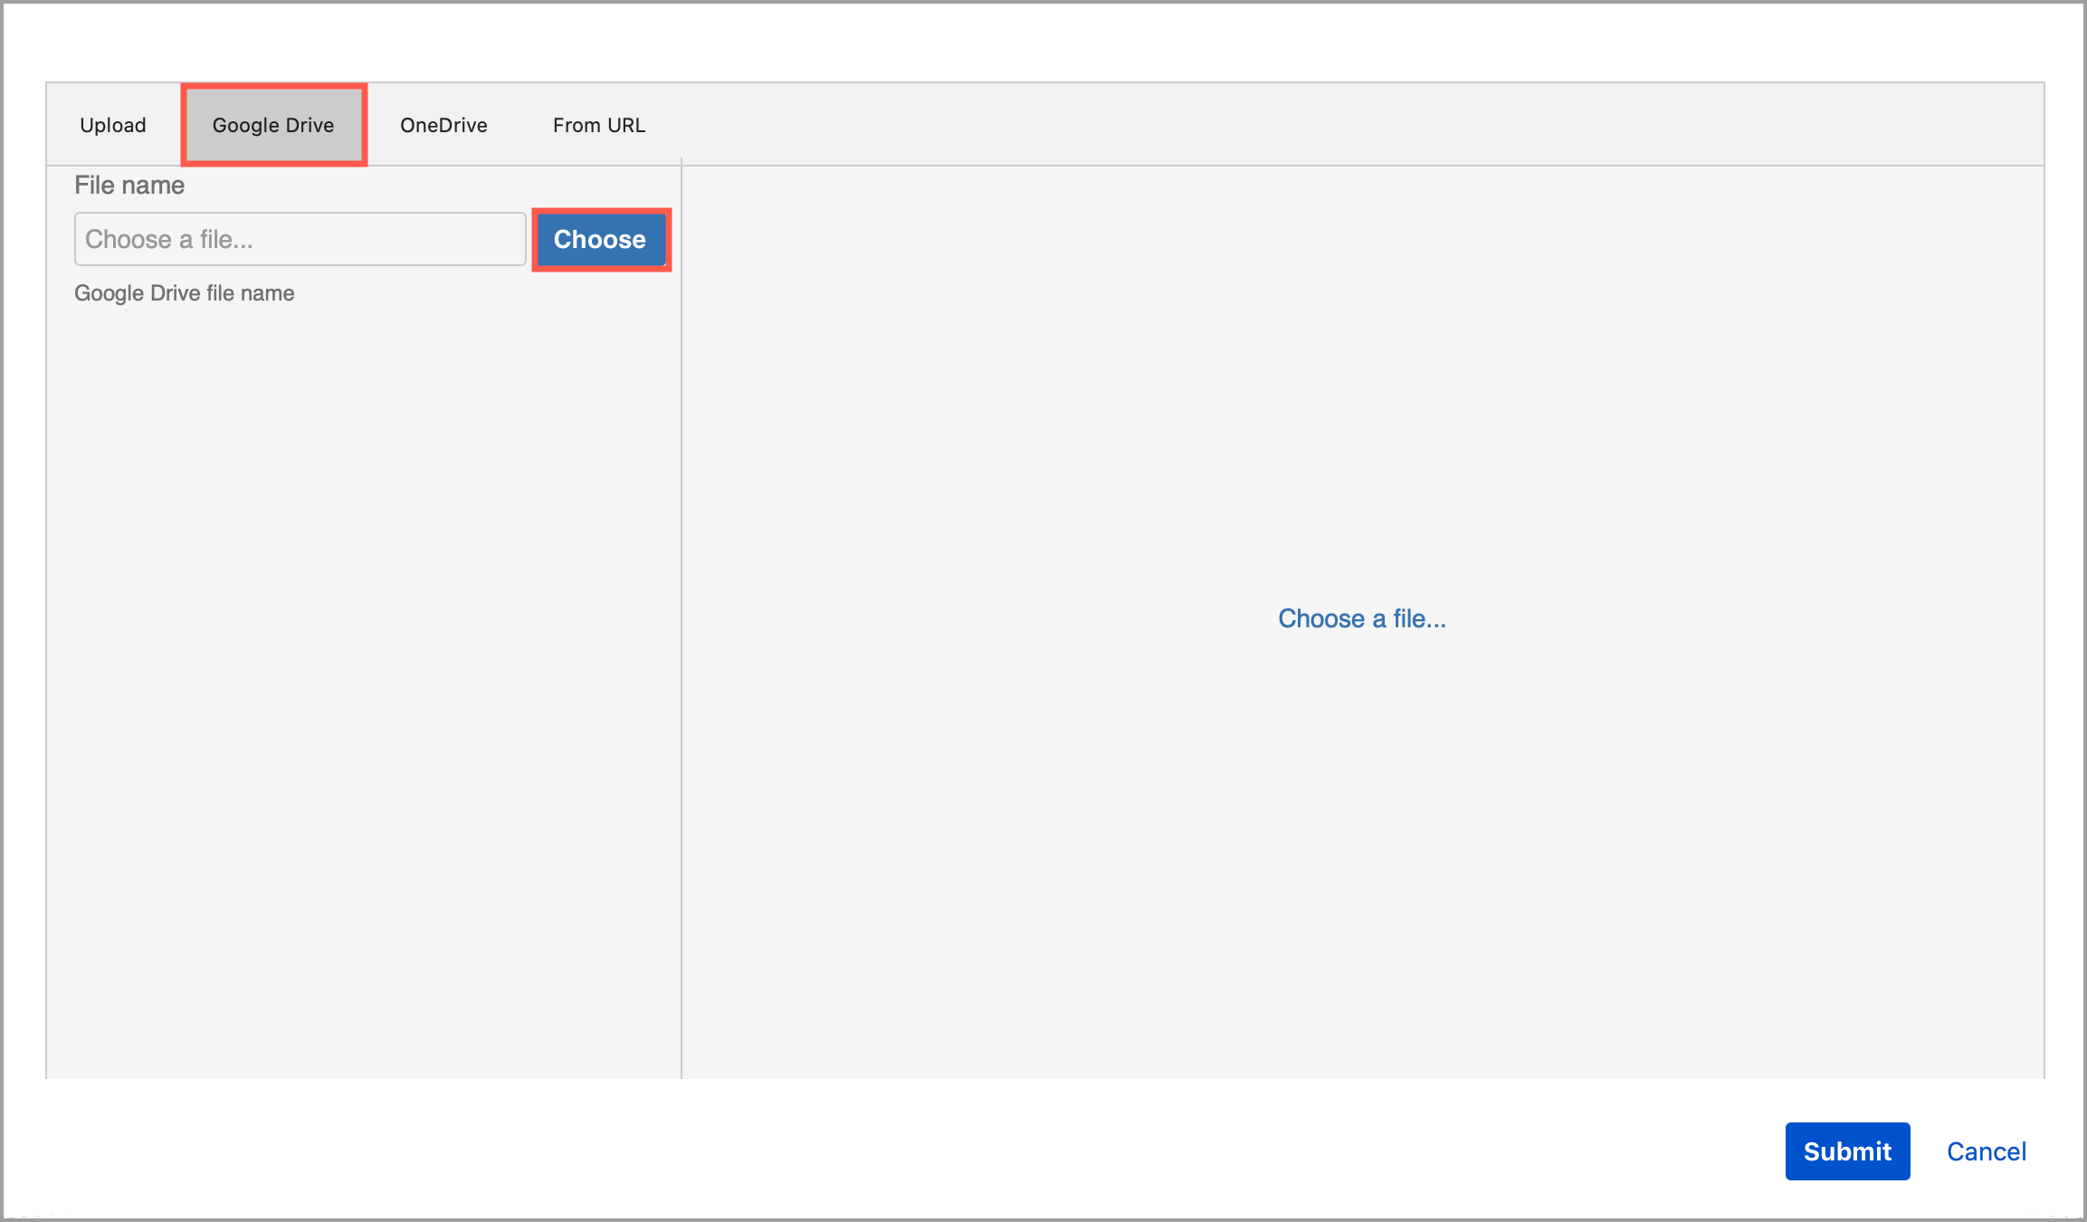Click the Choose button to browse files
The width and height of the screenshot is (2087, 1222).
(599, 237)
